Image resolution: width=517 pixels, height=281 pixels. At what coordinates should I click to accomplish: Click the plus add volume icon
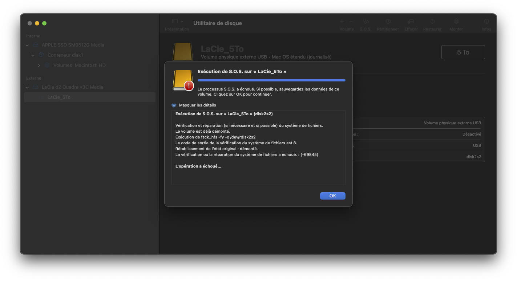coord(342,22)
